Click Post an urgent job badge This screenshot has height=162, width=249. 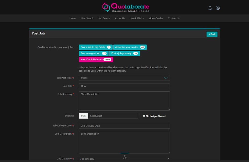(94, 53)
